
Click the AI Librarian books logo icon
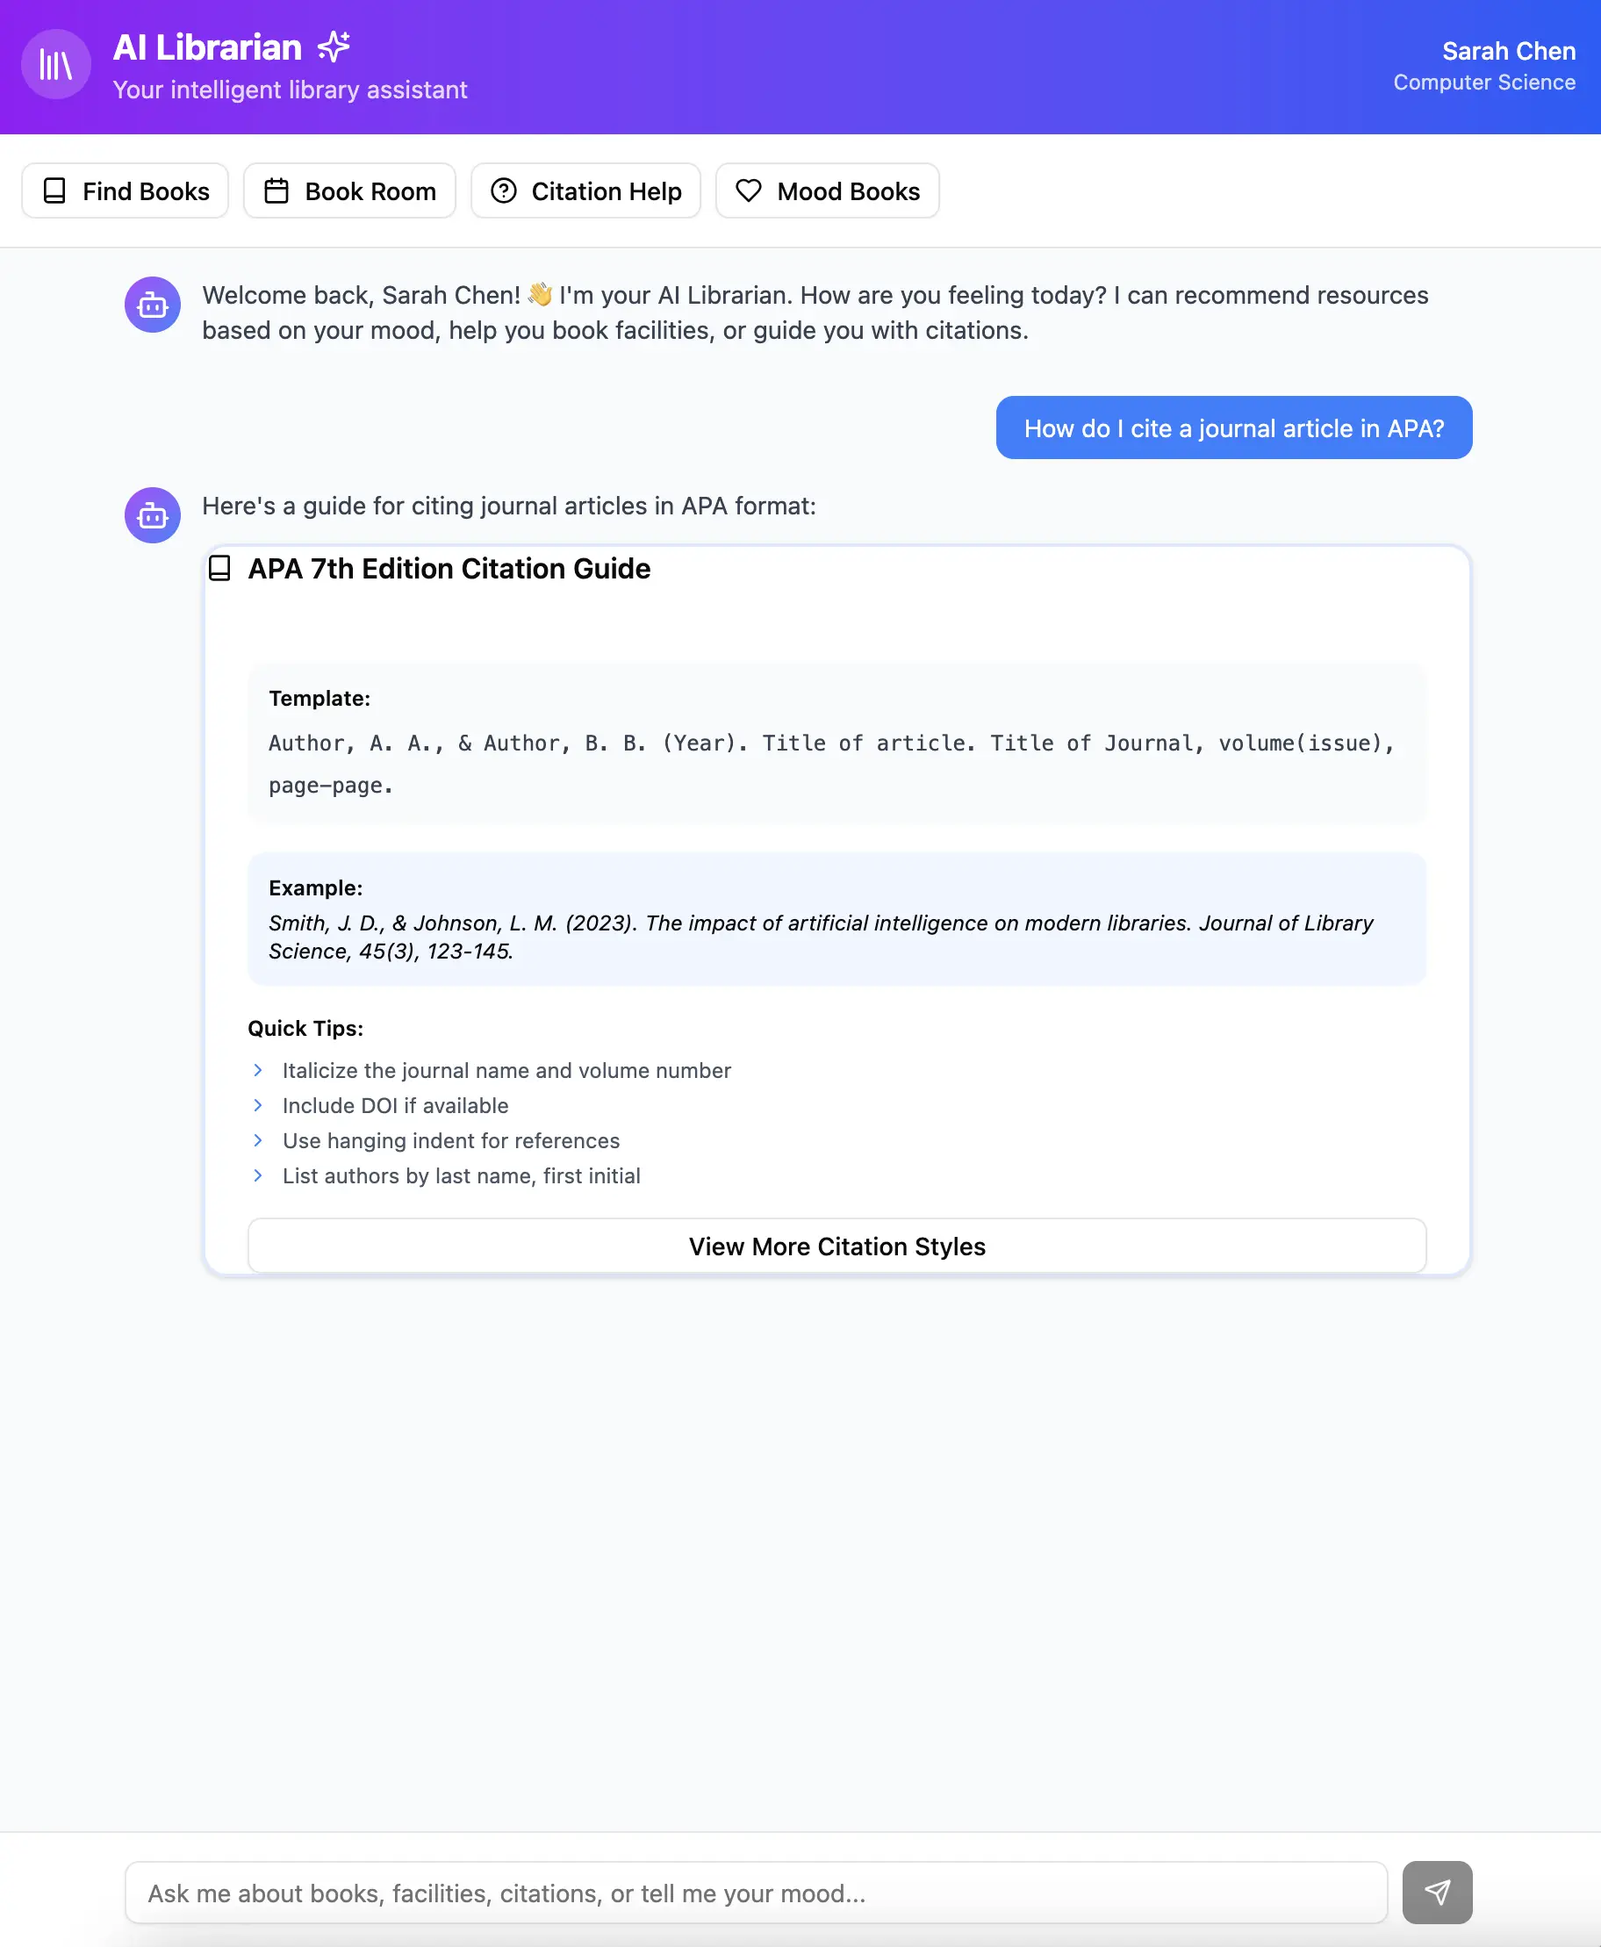(55, 65)
